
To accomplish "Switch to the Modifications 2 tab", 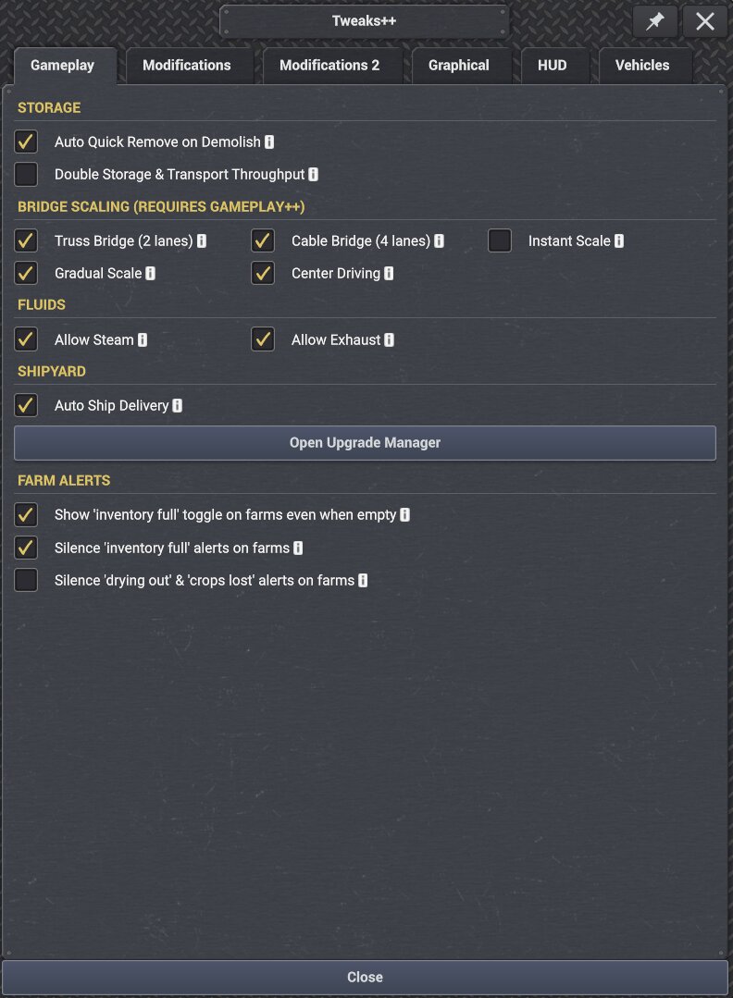I will [329, 66].
